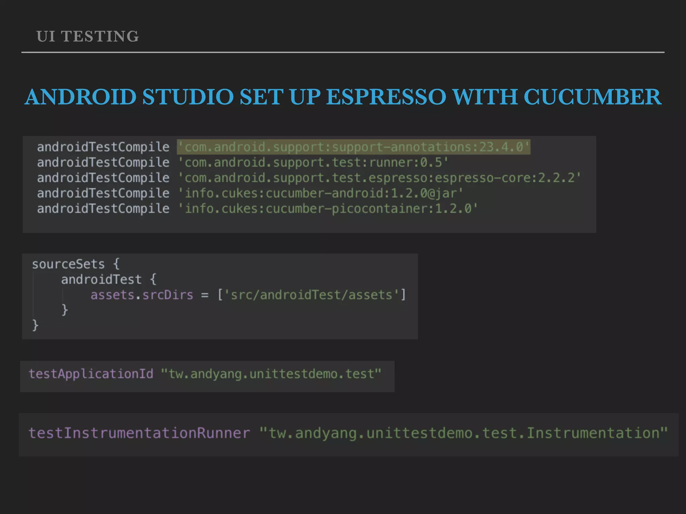The image size is (686, 514).
Task: Click the 'cucumber-picocontainer:1.2.0' dependency line
Action: (257, 208)
